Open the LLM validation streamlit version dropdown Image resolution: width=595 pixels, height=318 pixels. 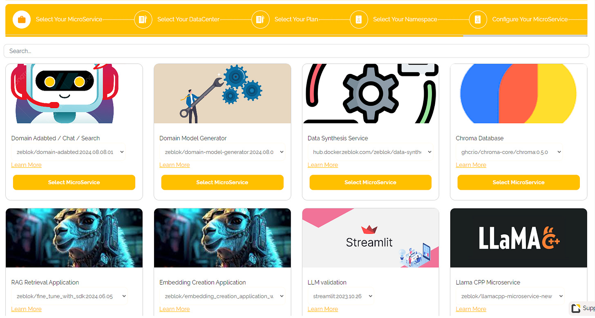(x=342, y=296)
